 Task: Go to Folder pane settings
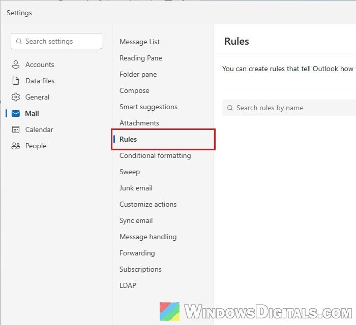tap(138, 74)
